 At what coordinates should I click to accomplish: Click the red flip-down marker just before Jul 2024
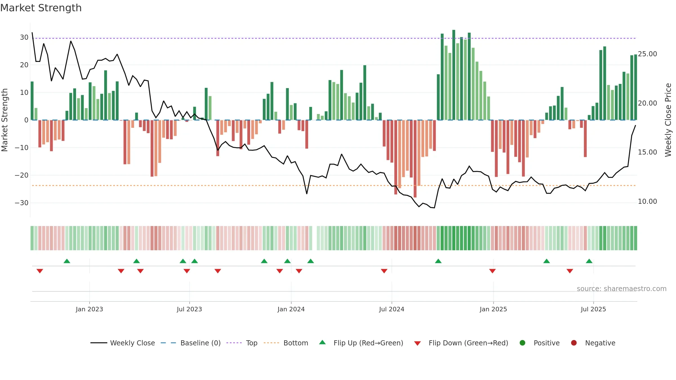pyautogui.click(x=384, y=271)
